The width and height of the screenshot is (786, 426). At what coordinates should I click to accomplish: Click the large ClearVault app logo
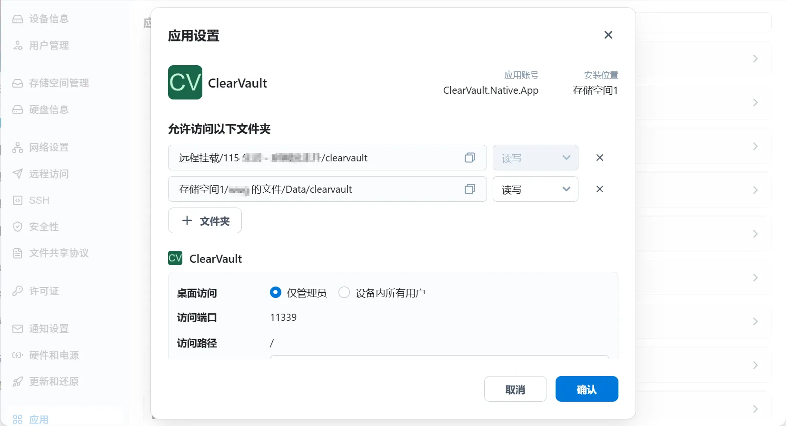point(185,82)
